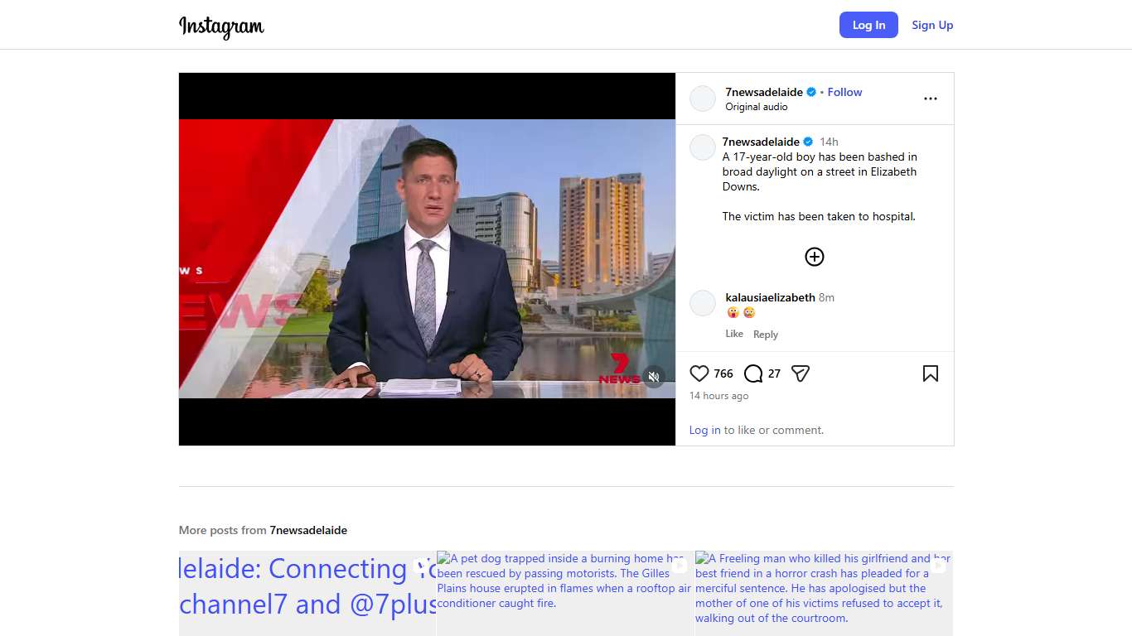Click the 'Log in' to like or comment link
Screen dimensions: 1132x636
(x=704, y=430)
